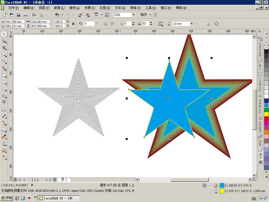The image size is (269, 202).
Task: Click the wrap text icon
Action: [x=161, y=24]
